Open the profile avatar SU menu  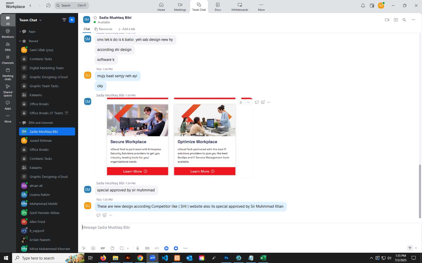coord(381,6)
